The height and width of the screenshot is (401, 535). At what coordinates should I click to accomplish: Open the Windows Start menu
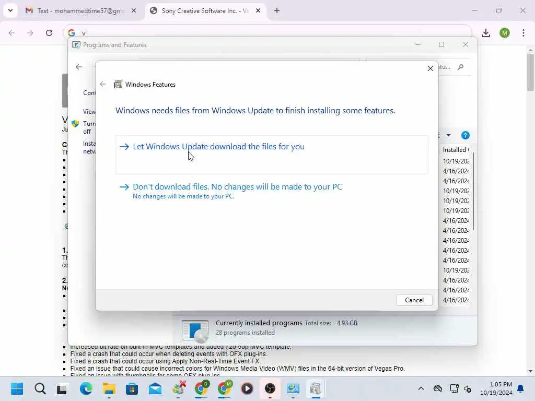click(x=17, y=388)
